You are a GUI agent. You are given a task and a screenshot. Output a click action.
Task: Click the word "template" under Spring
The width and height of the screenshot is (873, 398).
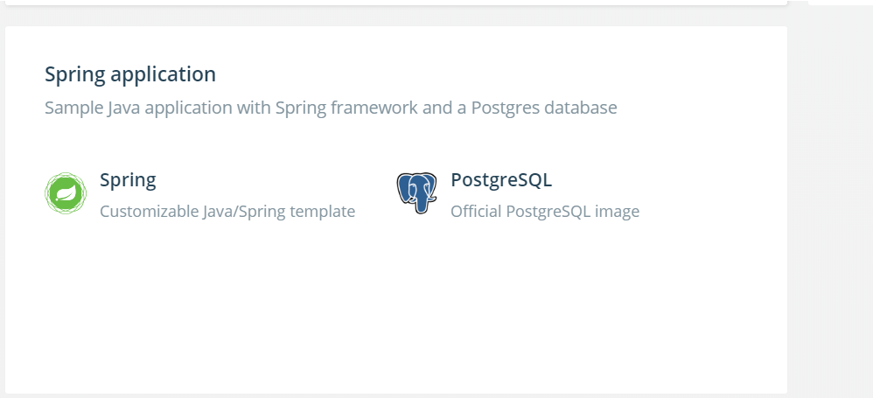316,212
